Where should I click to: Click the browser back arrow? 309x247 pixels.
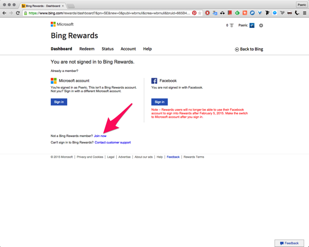[4, 13]
